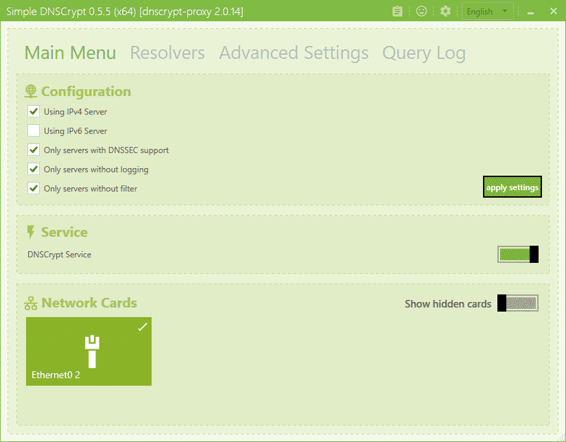Click the globe icon beside Configuration
566x442 pixels.
(31, 91)
